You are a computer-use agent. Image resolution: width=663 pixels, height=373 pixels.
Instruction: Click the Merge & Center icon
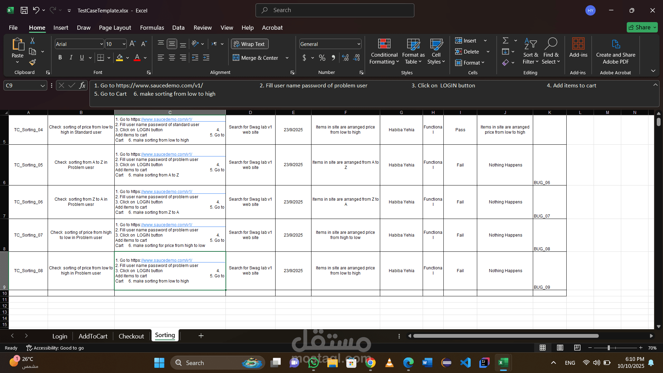click(x=236, y=58)
